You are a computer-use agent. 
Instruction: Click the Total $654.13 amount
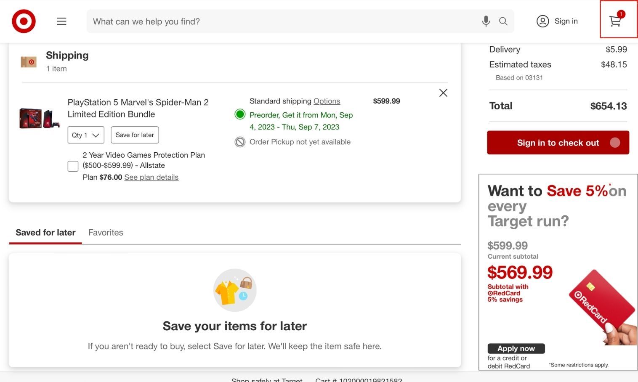(x=609, y=106)
